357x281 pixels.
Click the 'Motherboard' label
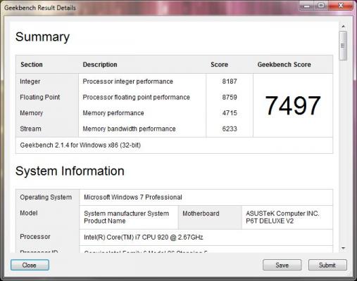[x=201, y=214]
